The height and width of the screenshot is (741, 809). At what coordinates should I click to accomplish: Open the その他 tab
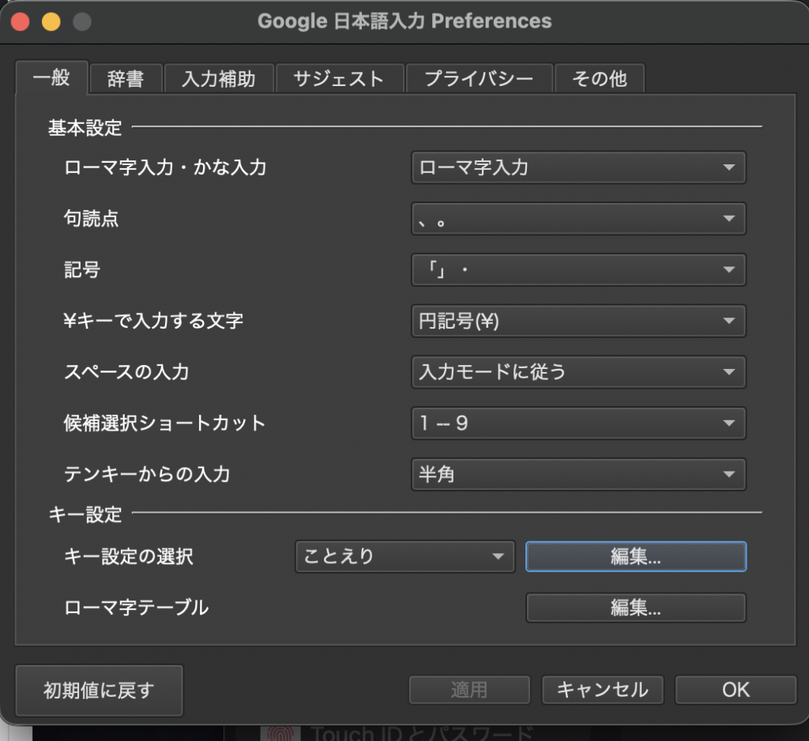[599, 79]
